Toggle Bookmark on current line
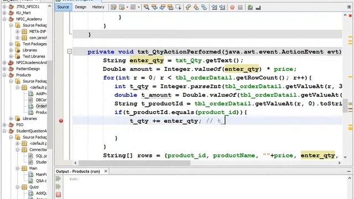 pyautogui.click(x=204, y=7)
